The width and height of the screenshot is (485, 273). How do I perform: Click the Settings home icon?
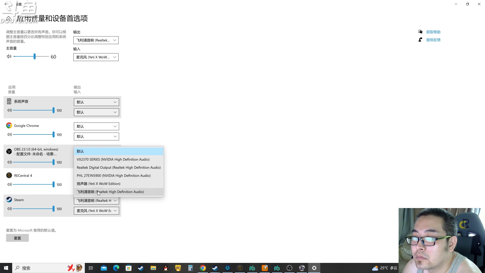click(x=9, y=18)
